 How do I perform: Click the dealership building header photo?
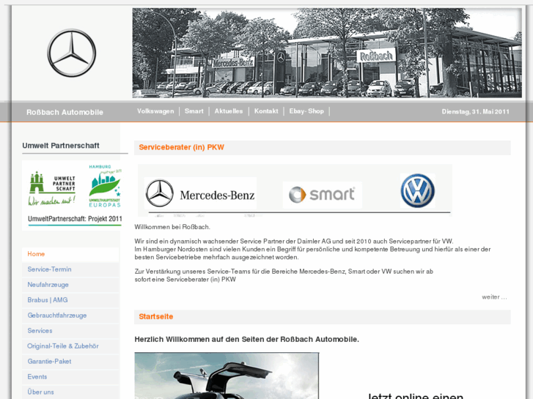click(327, 53)
